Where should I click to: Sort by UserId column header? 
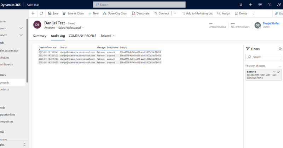coord(63,48)
